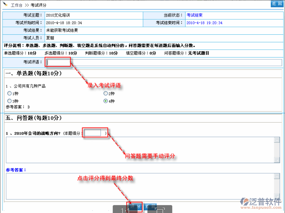
Task: Click inside the 参考答案 text area
Action: coord(140,186)
